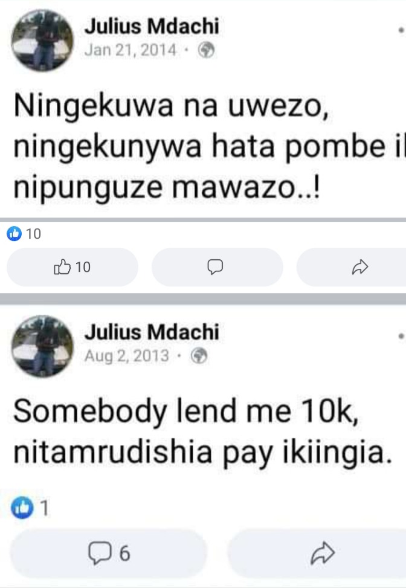Open profile picture on the Aug 2013 post
Viewport: 406px width, 588px height.
42,346
